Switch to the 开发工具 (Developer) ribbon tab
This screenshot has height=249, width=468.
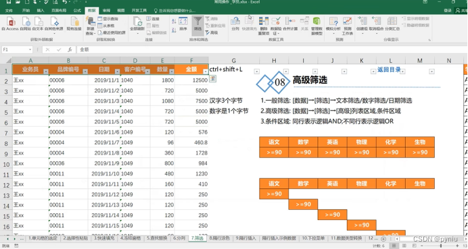pos(139,10)
